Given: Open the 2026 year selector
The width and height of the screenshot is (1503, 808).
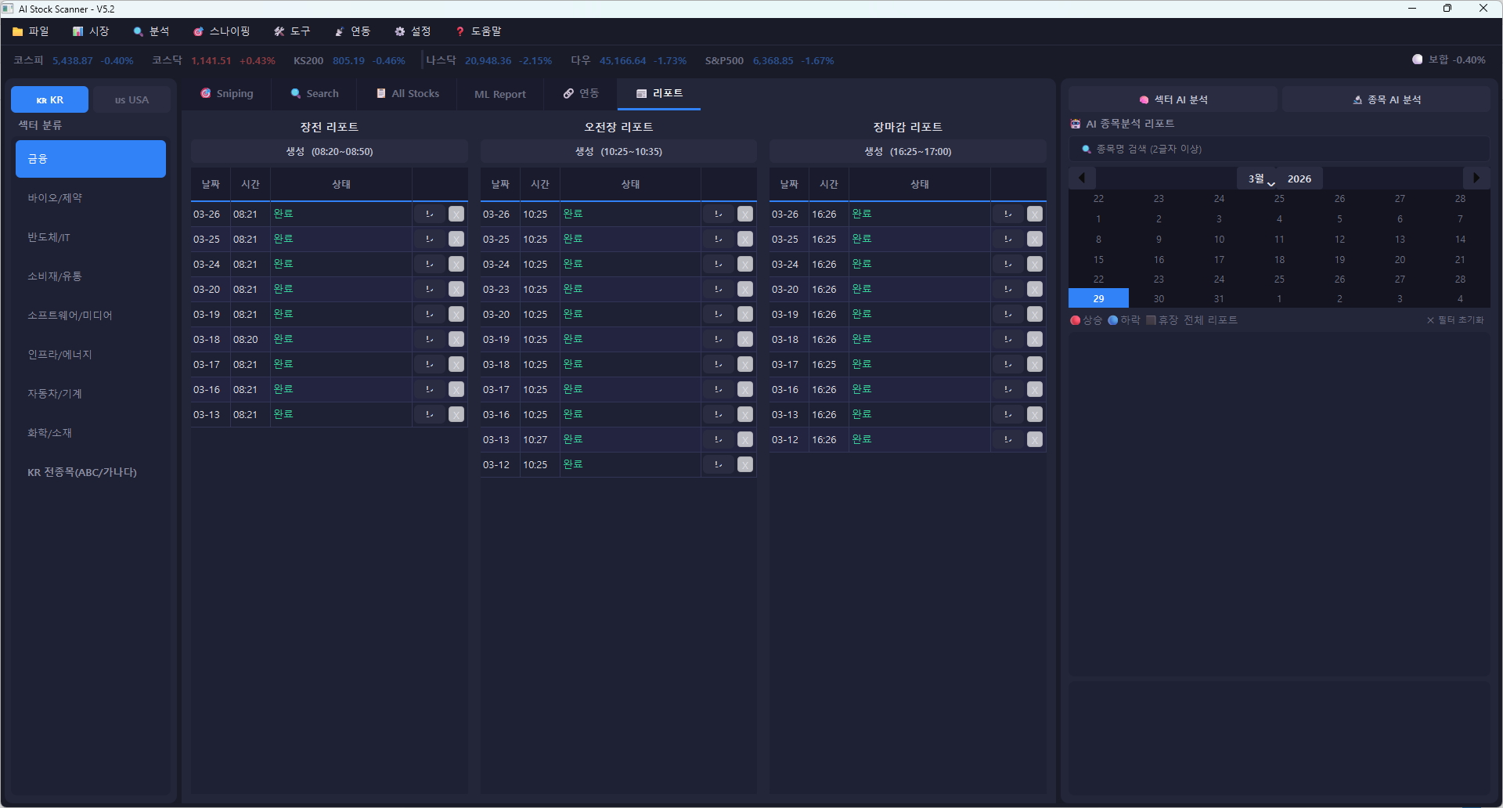Looking at the screenshot, I should [1299, 179].
